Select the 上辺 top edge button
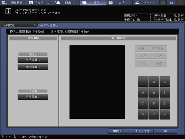The height and width of the screenshot is (139, 185). tap(143, 56)
